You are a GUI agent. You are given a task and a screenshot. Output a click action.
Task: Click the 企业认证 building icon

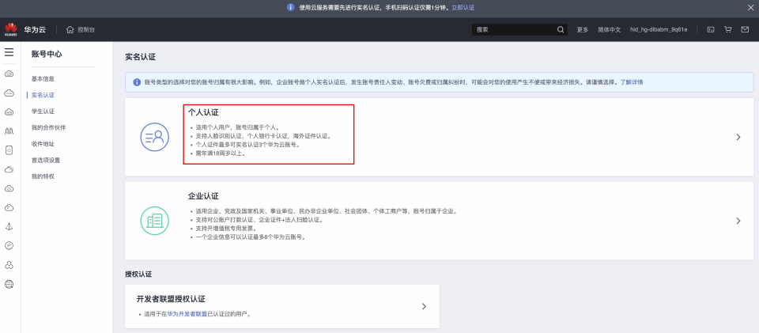(x=154, y=221)
